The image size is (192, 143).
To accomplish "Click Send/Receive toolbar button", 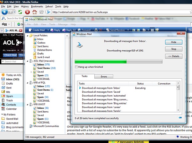I will 116,30.
